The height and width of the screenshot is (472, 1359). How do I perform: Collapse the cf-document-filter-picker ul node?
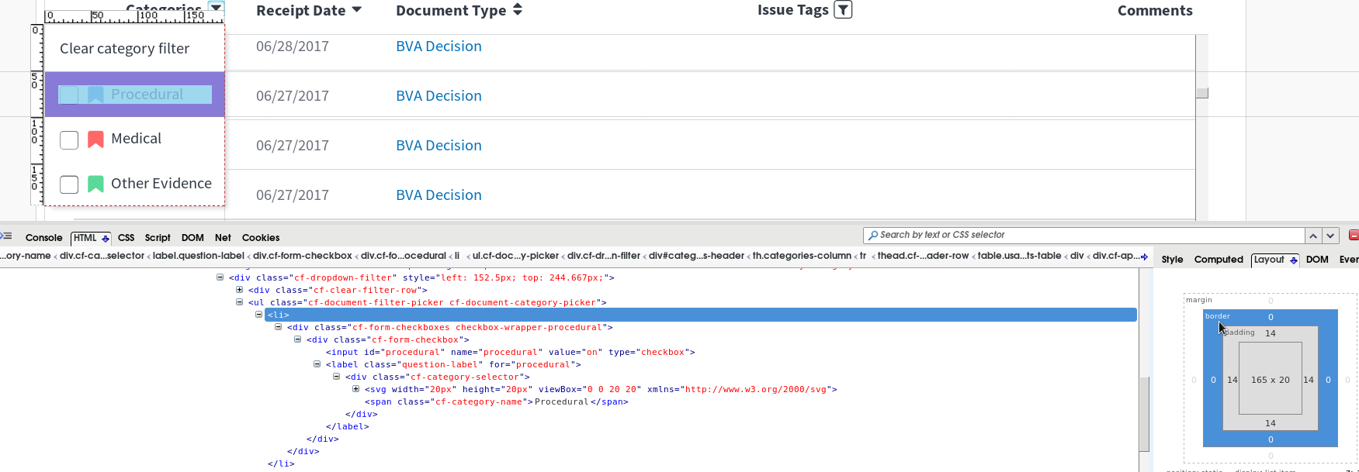(240, 302)
